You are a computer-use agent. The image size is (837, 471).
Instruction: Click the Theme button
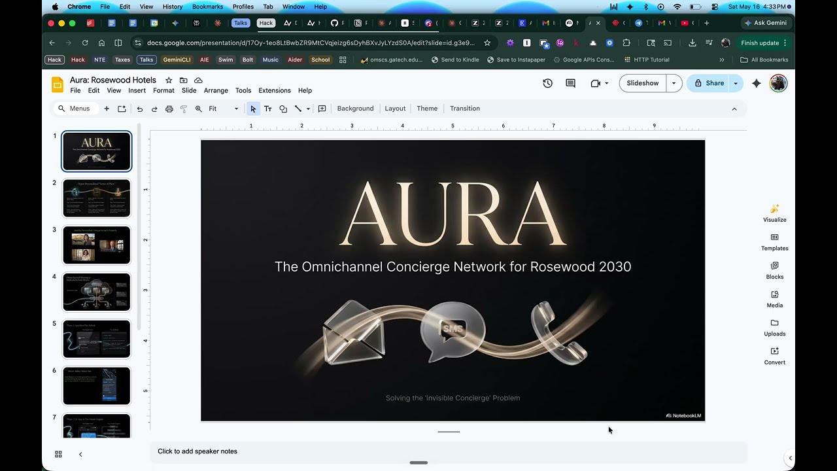coord(427,109)
